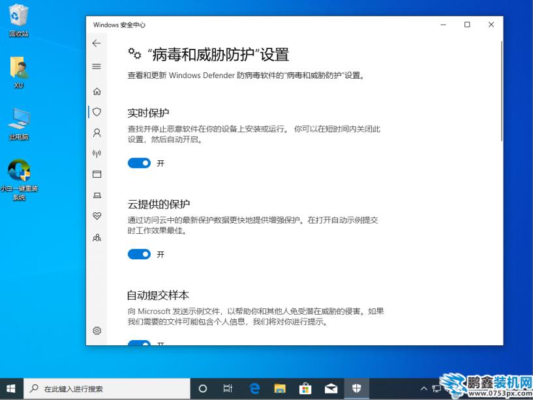Open Settings gear in sidebar bottom

[97, 330]
